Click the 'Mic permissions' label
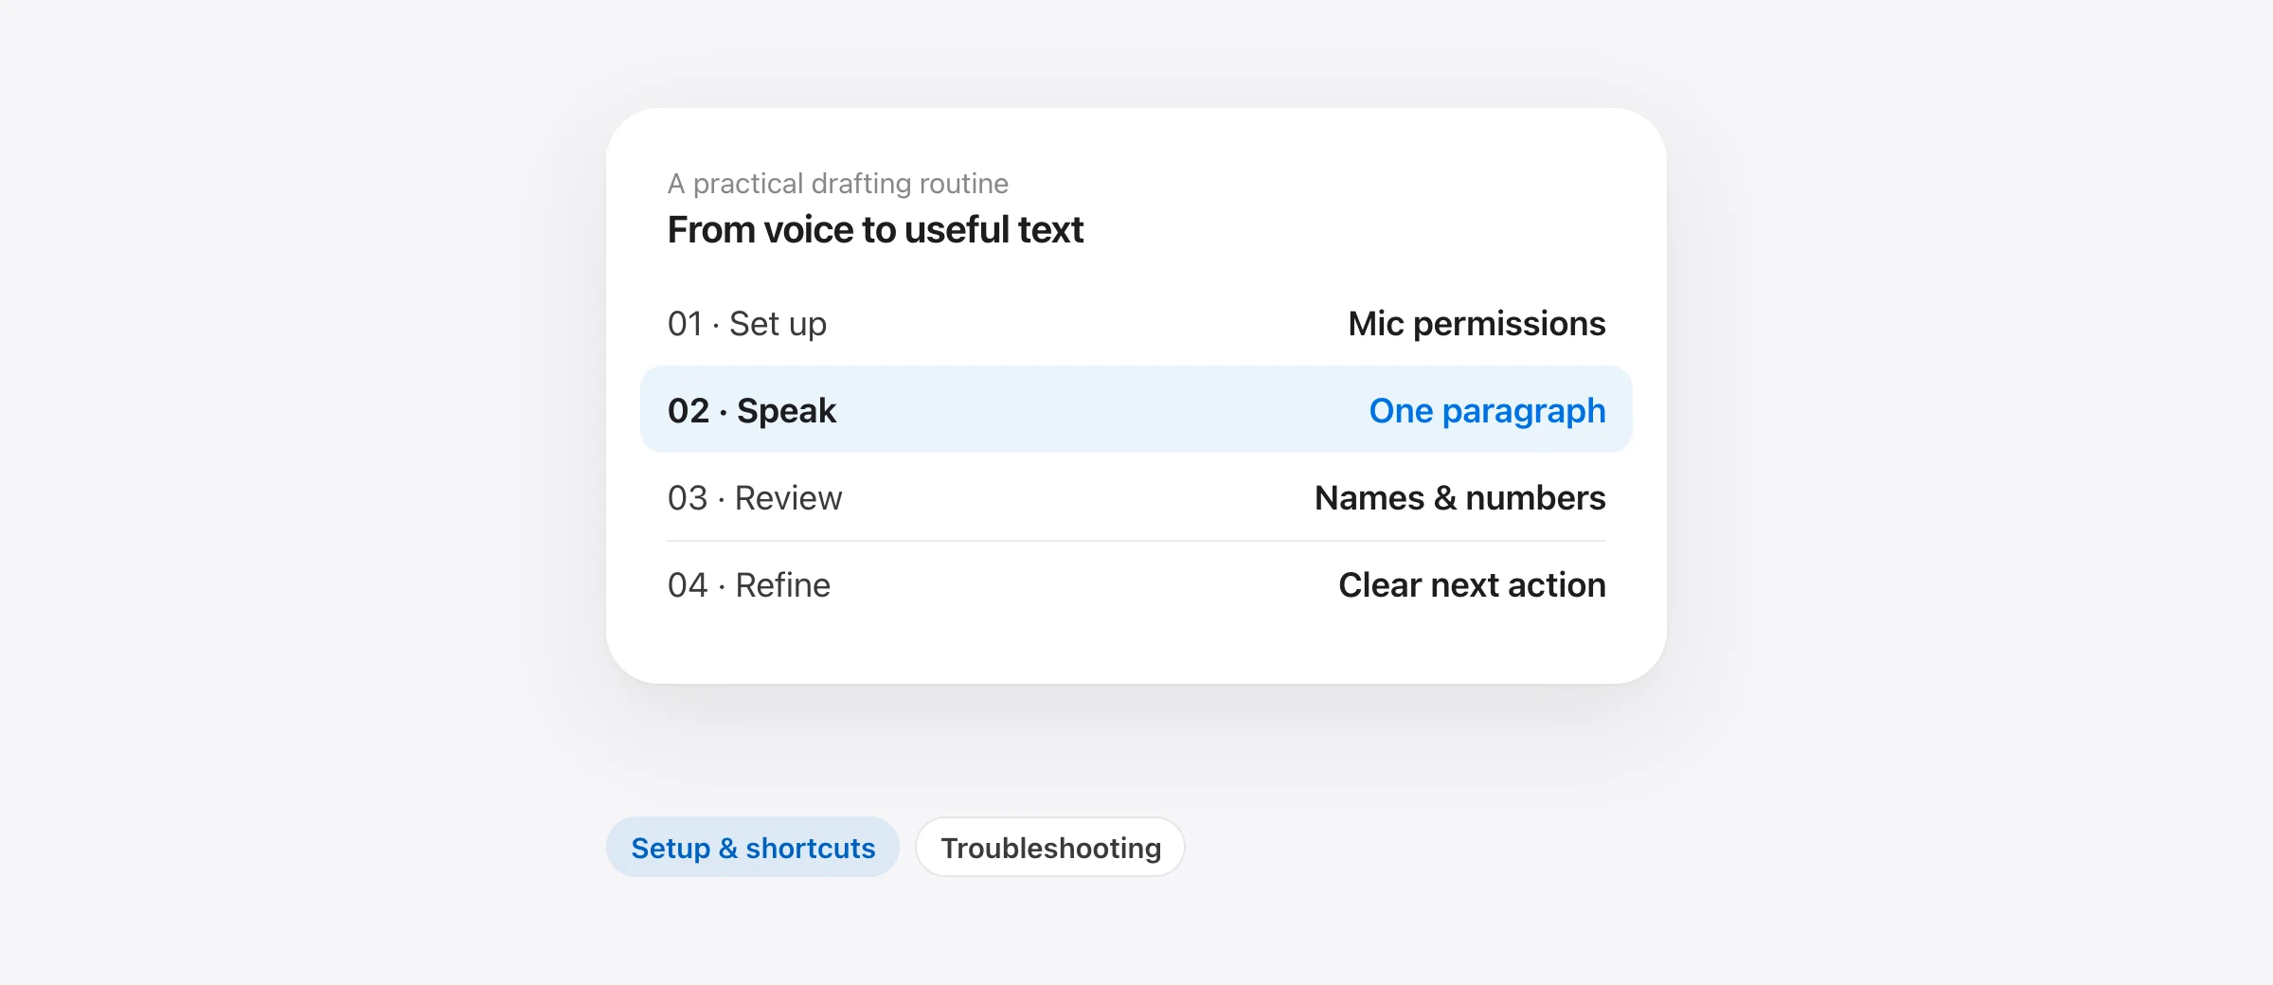This screenshot has width=2273, height=985. tap(1477, 324)
